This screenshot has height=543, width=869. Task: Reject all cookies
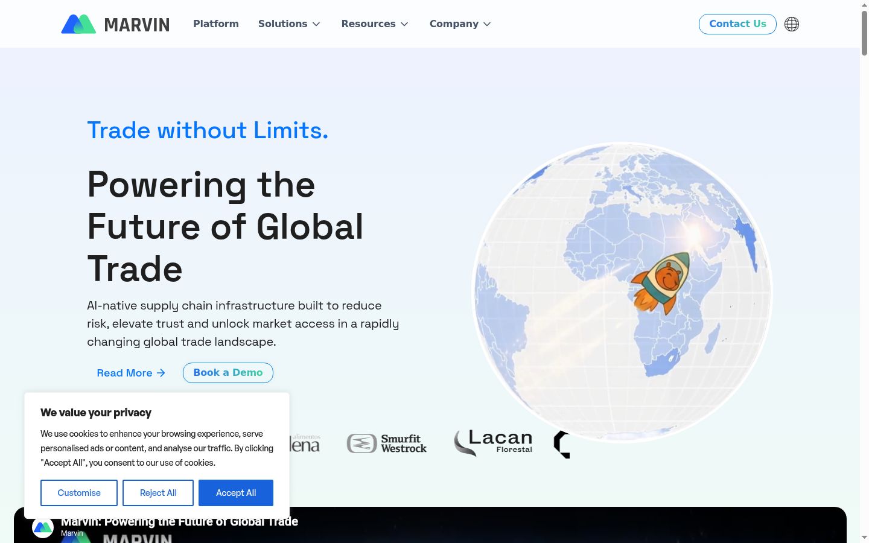coord(158,493)
